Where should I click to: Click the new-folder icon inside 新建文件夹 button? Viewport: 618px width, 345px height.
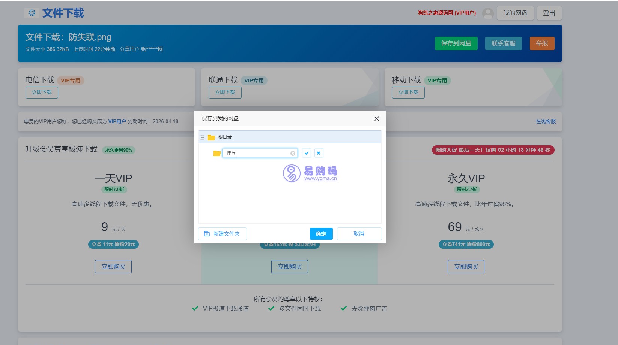point(207,233)
